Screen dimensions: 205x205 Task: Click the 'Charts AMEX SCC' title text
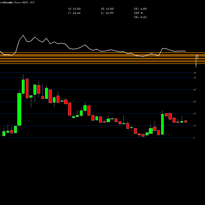click(x=24, y=2)
